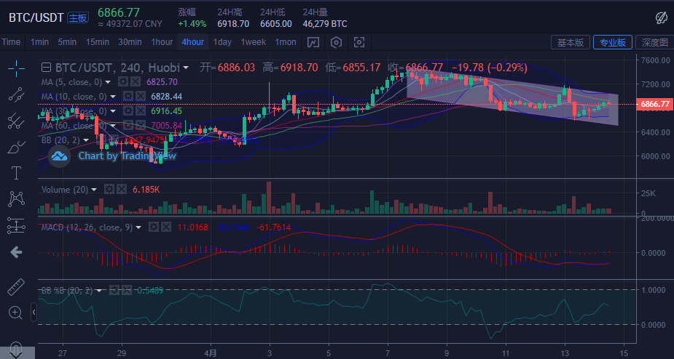Switch to the Time interval tab
674x359 pixels.
(11, 42)
